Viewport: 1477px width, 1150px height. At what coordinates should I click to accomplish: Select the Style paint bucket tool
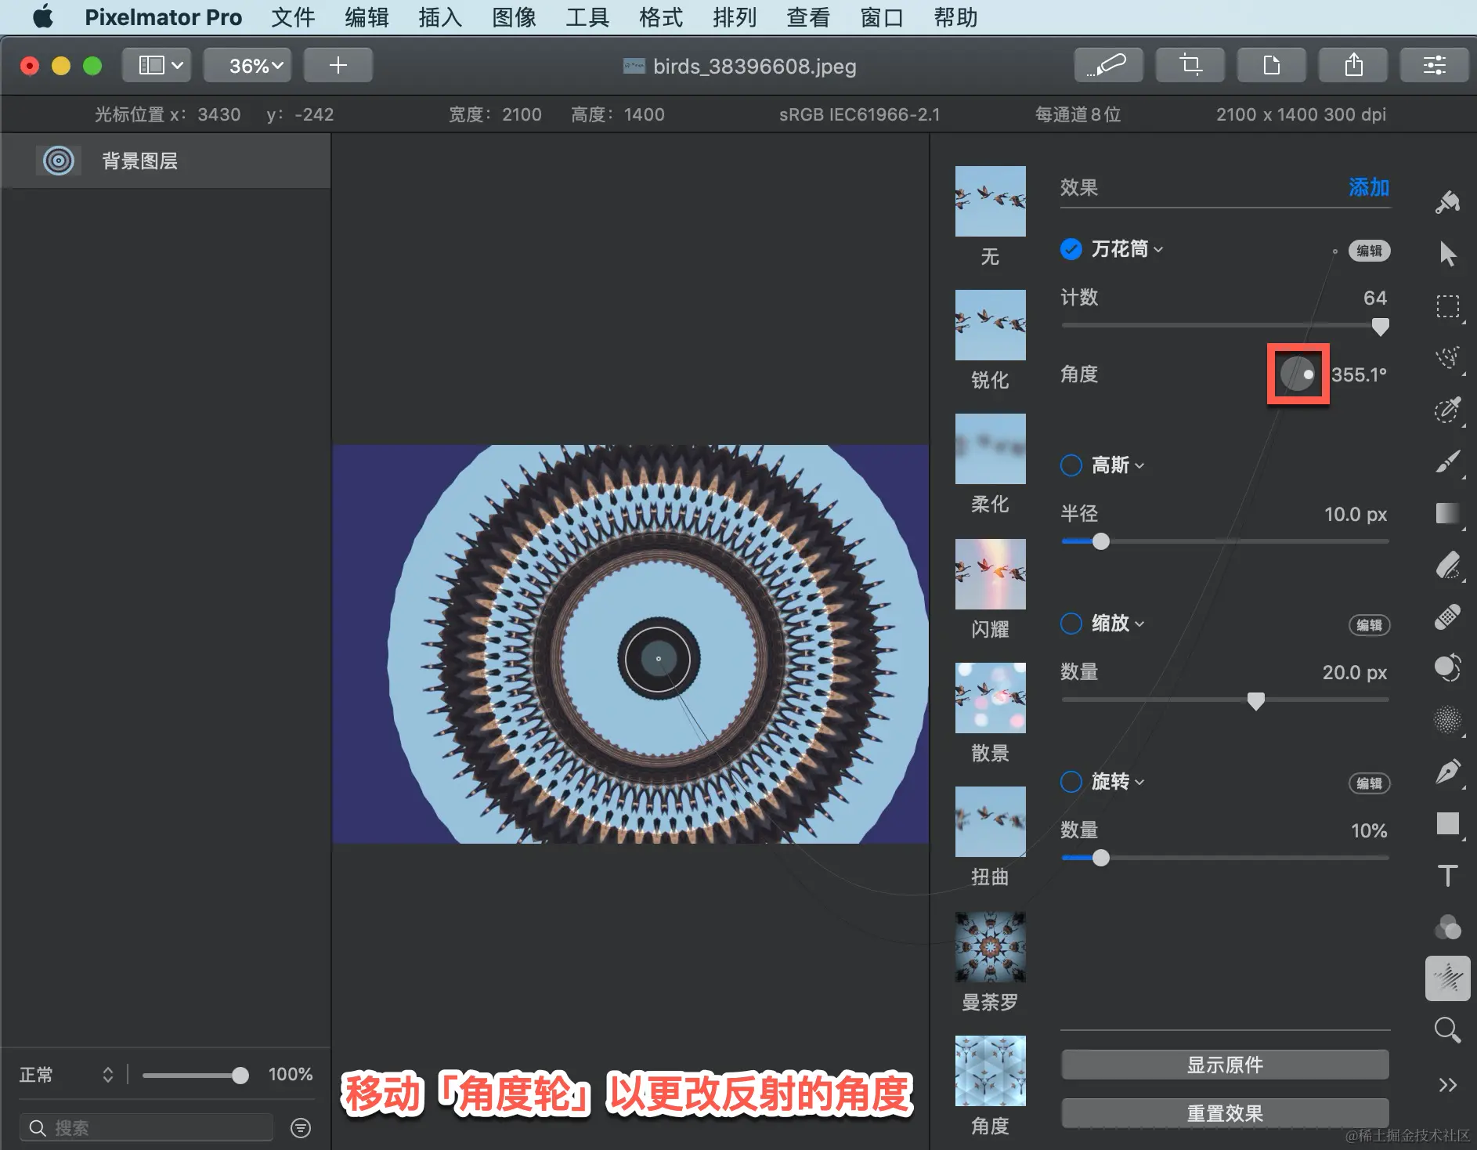[x=1447, y=202]
